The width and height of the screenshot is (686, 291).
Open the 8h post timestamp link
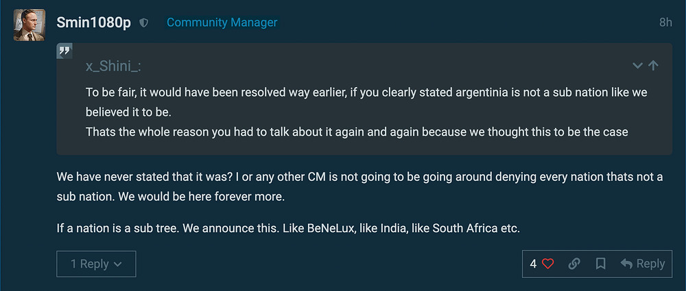pos(665,23)
